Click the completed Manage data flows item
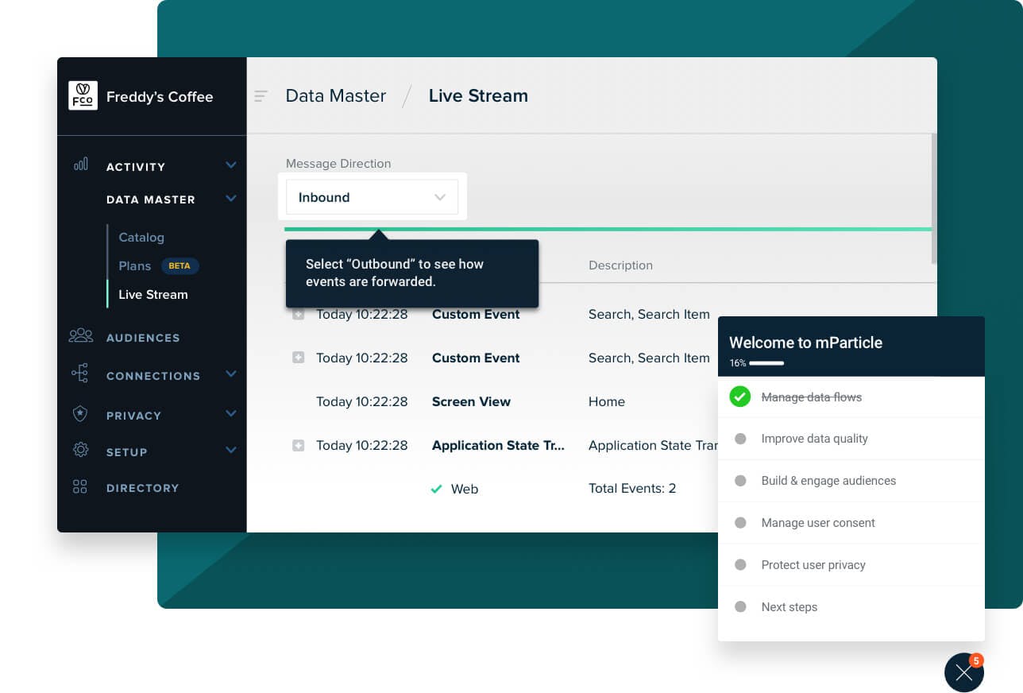The height and width of the screenshot is (693, 1023). pos(851,397)
